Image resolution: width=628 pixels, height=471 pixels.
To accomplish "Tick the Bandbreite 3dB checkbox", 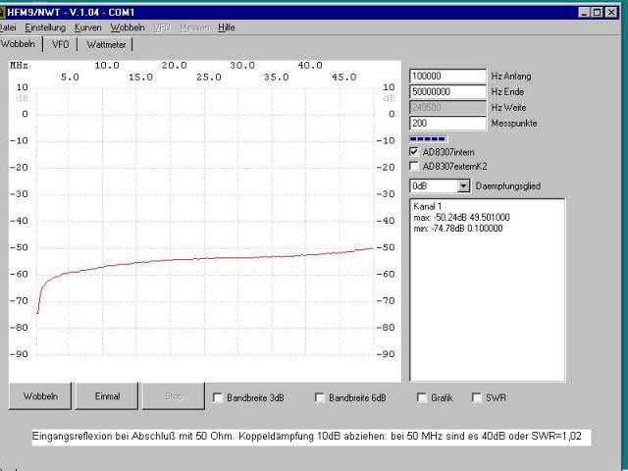I will coord(218,397).
